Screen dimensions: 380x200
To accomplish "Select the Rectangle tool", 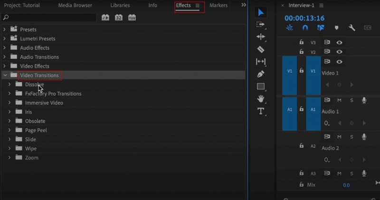I will click(x=261, y=86).
